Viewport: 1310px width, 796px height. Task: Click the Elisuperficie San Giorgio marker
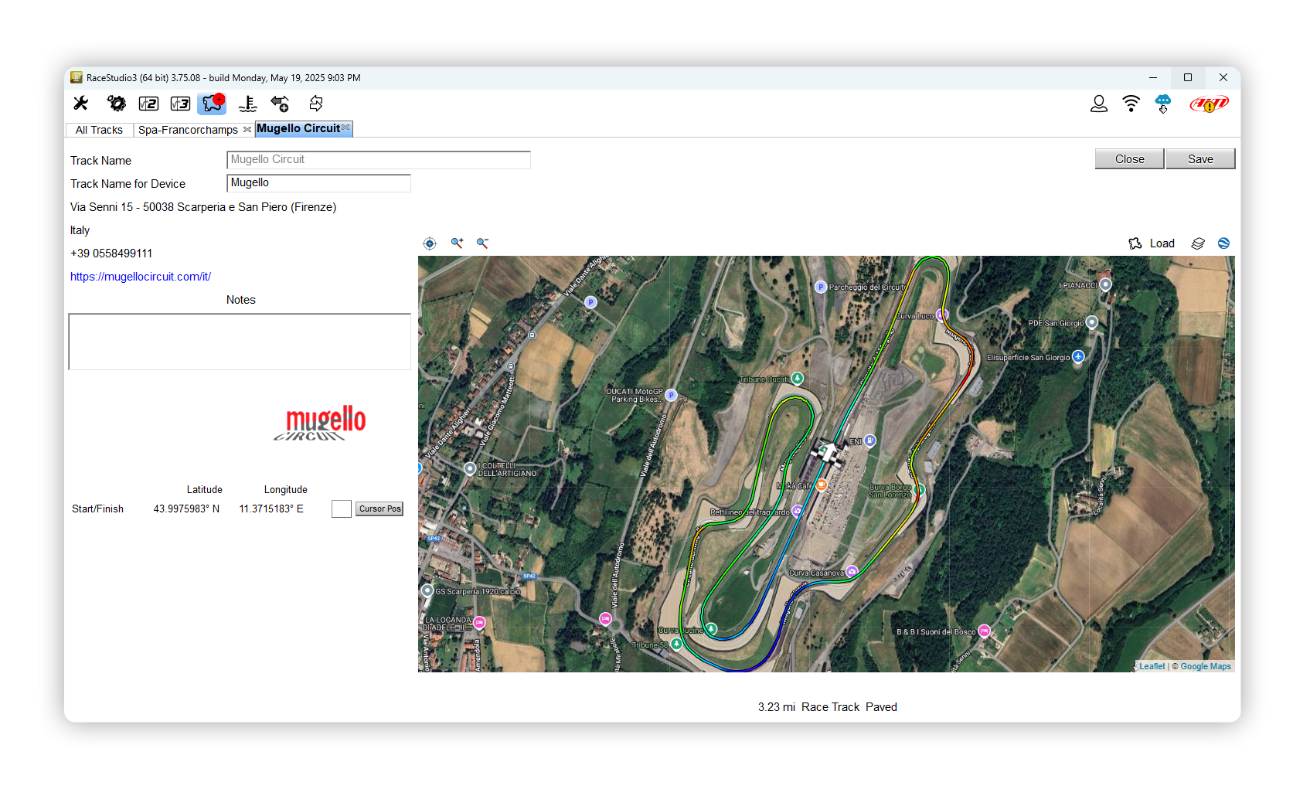point(1078,356)
